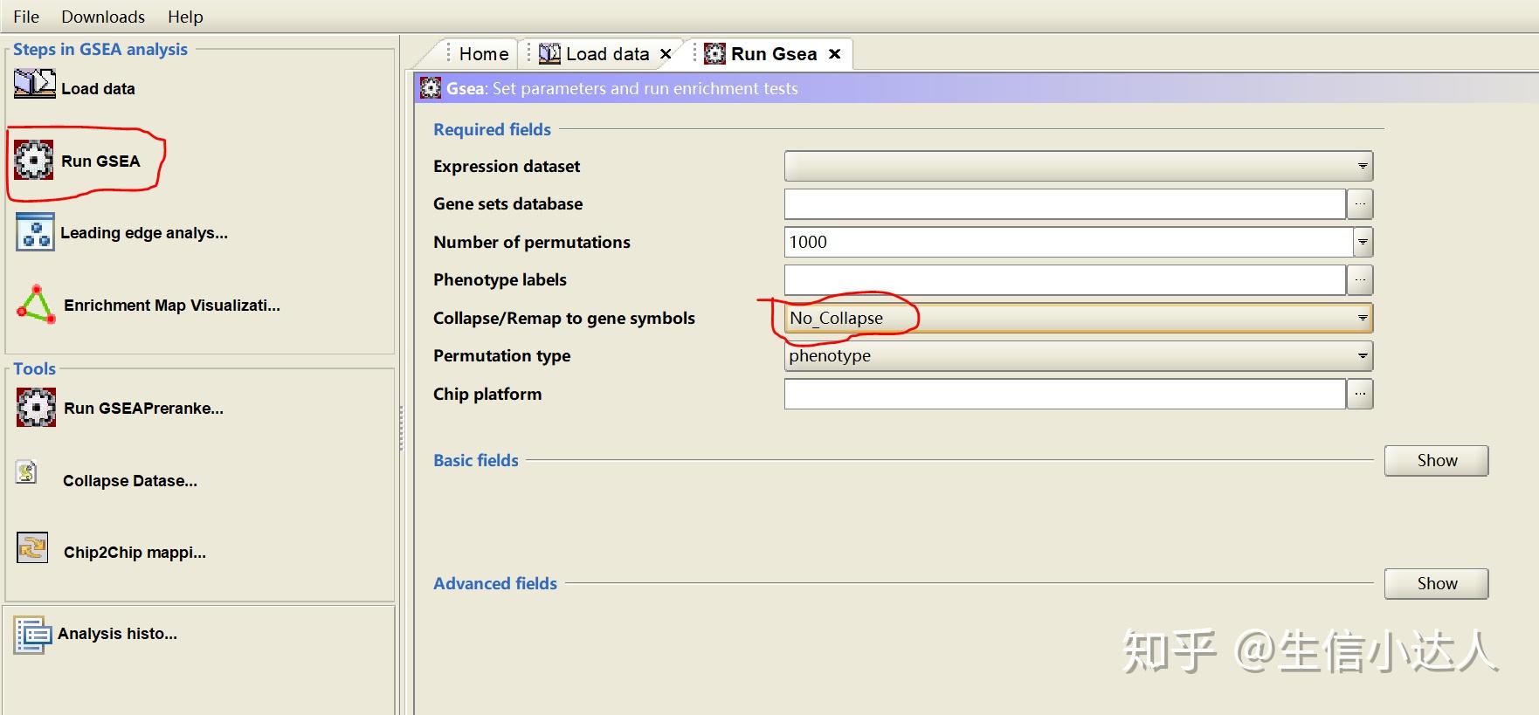This screenshot has height=715, width=1539.
Task: Close the Load data tab
Action: pyautogui.click(x=666, y=54)
